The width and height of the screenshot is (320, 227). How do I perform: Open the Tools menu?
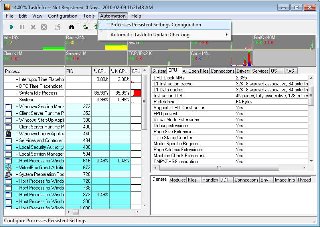(89, 16)
